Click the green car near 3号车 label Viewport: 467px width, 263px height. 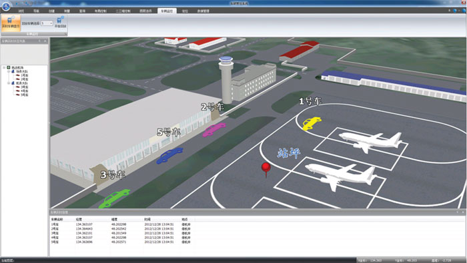[114, 198]
